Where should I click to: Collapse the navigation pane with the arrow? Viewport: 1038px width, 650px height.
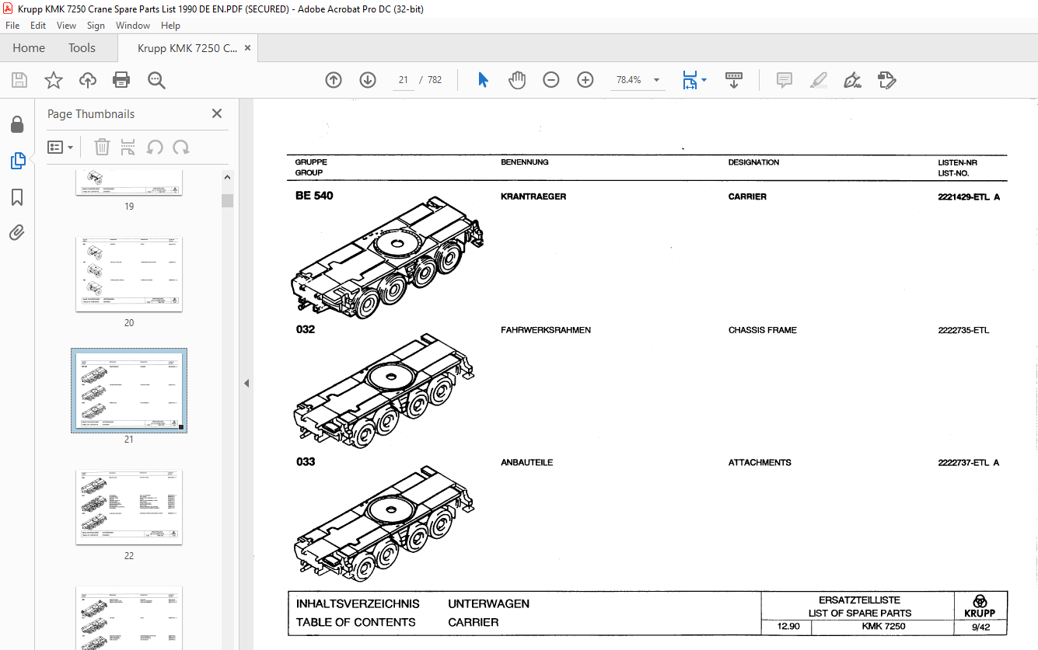coord(246,383)
